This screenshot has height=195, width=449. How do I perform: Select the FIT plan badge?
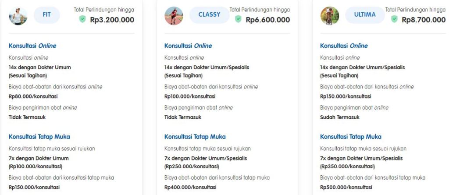tap(46, 14)
